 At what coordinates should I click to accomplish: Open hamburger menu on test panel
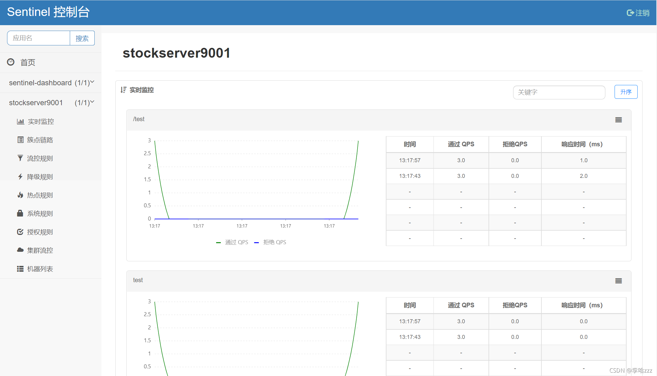(619, 281)
